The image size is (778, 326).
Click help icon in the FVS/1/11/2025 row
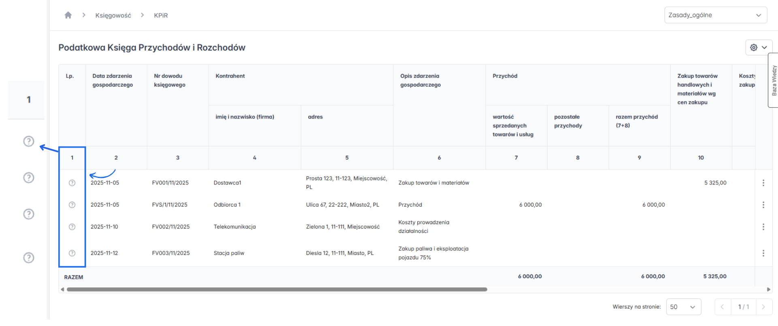[72, 205]
